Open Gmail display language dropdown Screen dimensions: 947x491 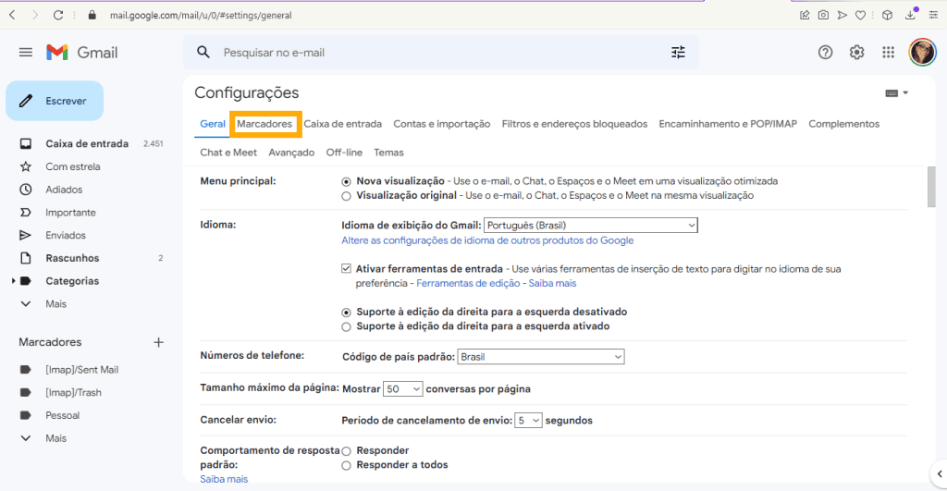click(x=591, y=226)
